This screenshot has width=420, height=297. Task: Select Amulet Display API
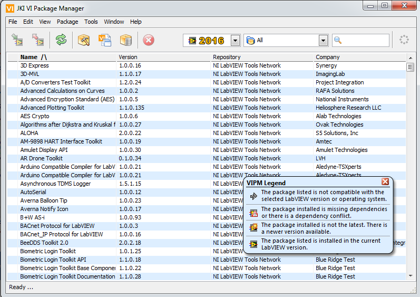[x=206, y=150]
